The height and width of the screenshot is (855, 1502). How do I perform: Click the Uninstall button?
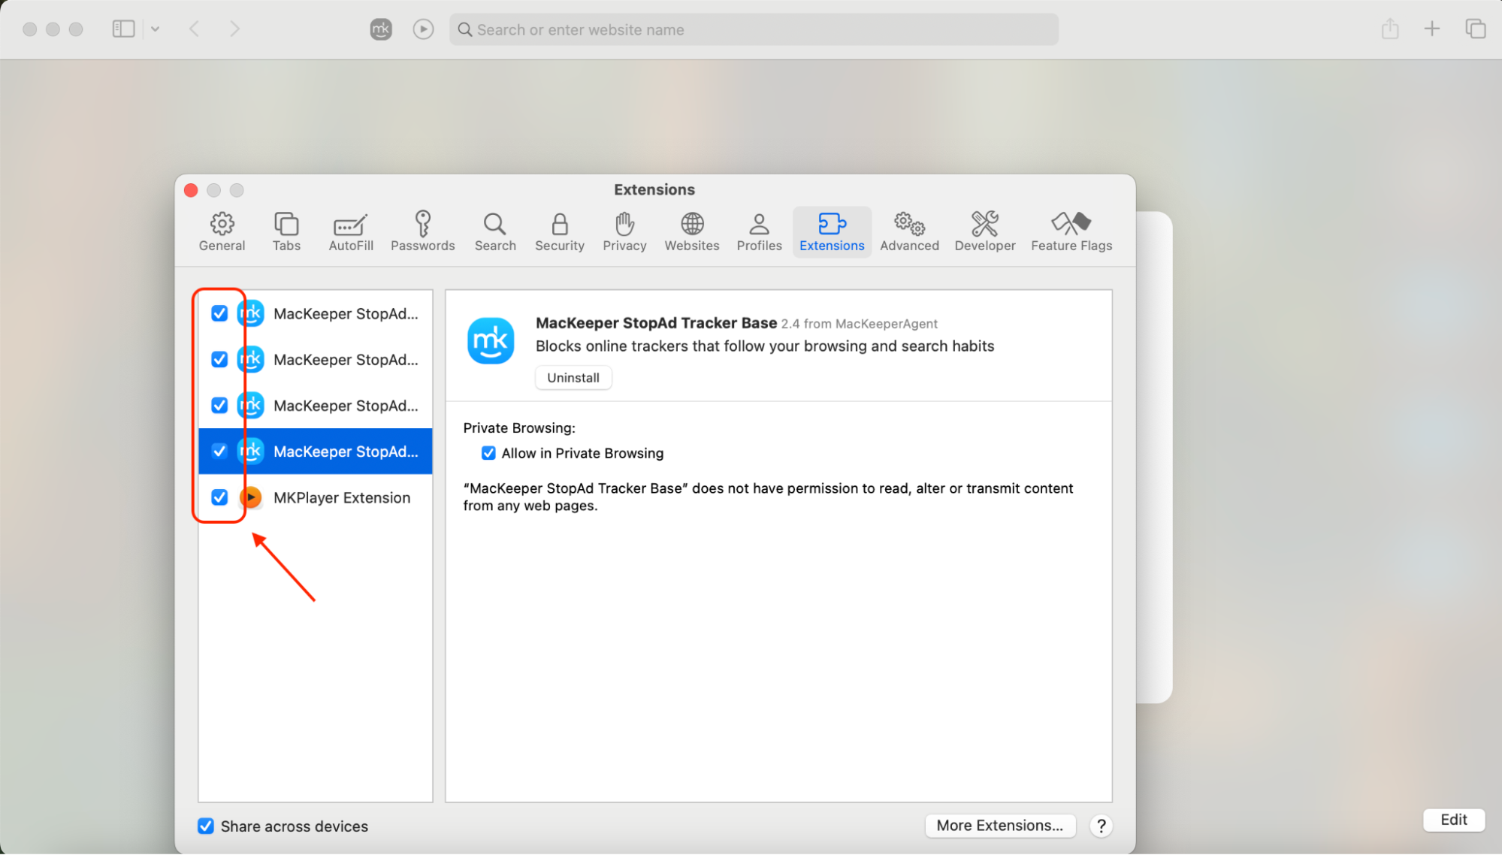click(573, 377)
